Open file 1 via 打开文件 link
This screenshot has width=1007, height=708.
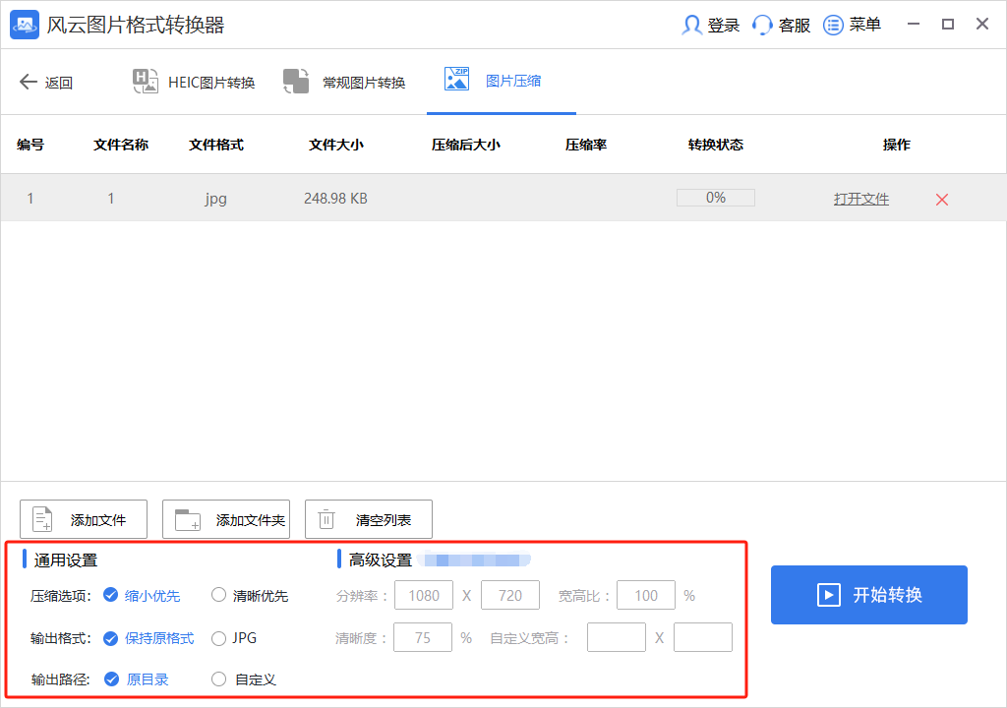click(x=860, y=198)
